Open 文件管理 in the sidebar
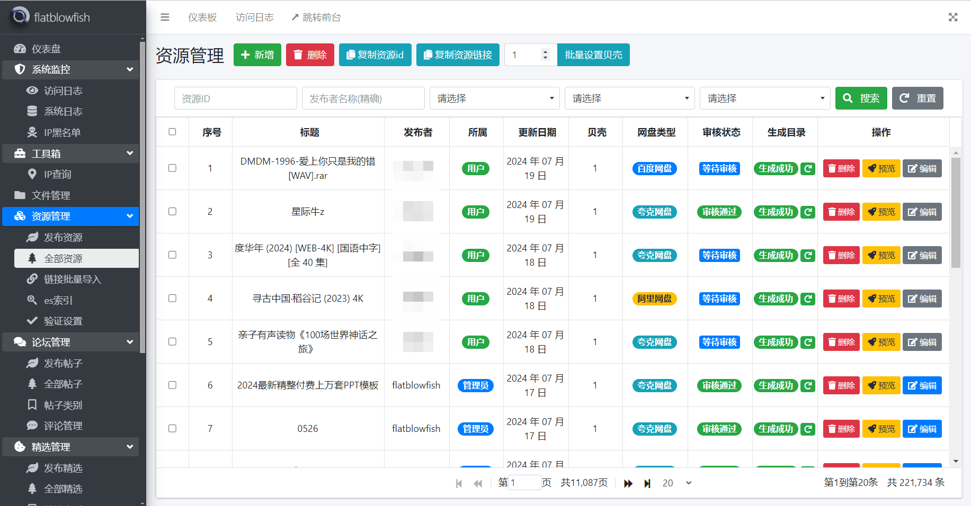 click(71, 195)
